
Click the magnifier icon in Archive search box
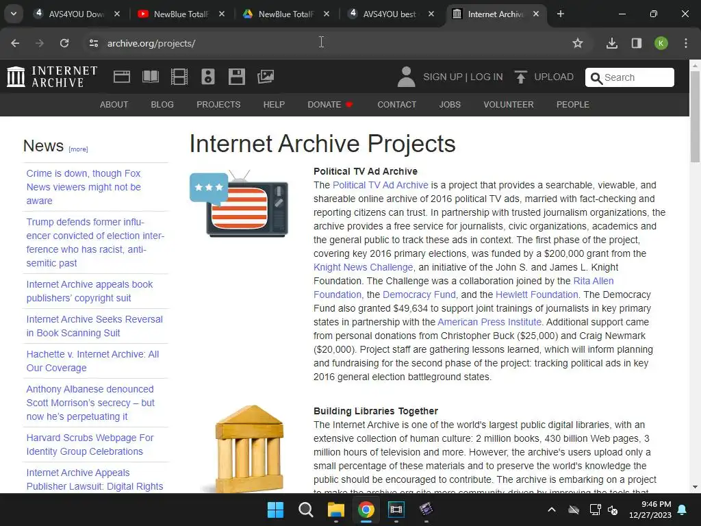coord(596,78)
